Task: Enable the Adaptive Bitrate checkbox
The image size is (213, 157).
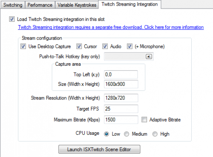Action: click(x=144, y=119)
